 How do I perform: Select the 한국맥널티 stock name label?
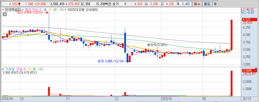pyautogui.click(x=12, y=10)
